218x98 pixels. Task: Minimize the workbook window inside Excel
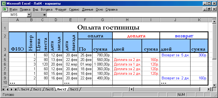[x=204, y=9]
